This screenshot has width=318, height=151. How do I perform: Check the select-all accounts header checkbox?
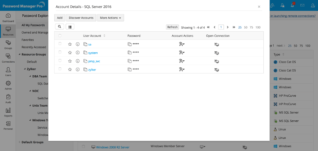60,36
